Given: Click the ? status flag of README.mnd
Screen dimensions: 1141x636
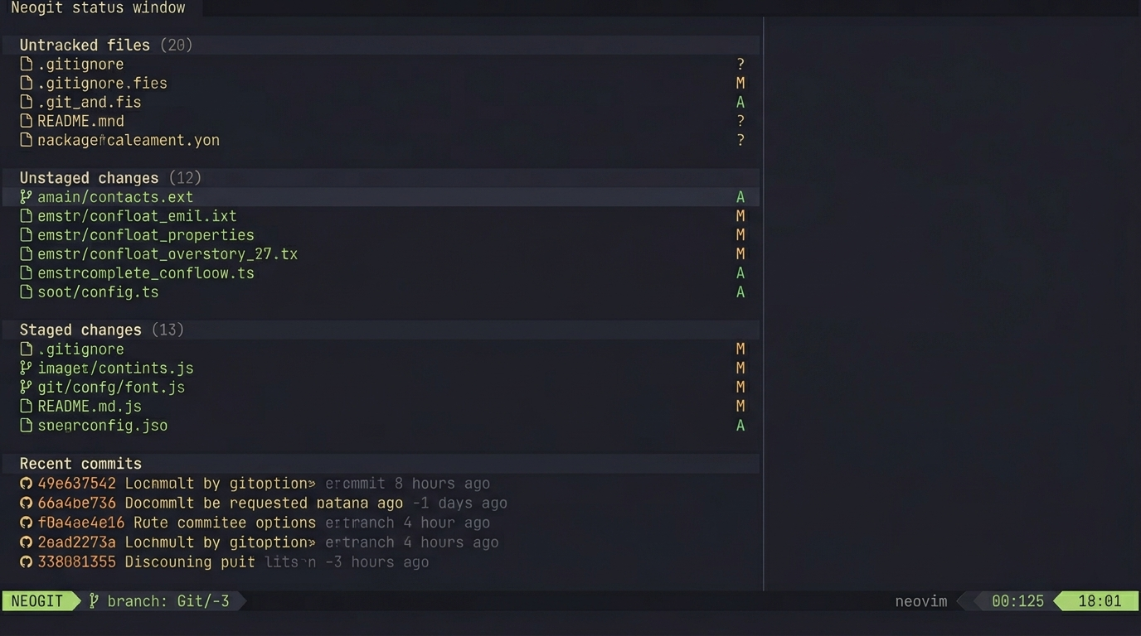Looking at the screenshot, I should coord(740,121).
